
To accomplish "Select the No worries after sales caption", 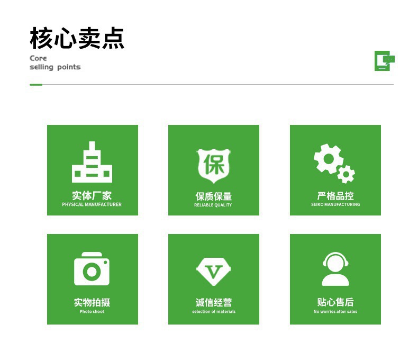I will click(x=335, y=311).
